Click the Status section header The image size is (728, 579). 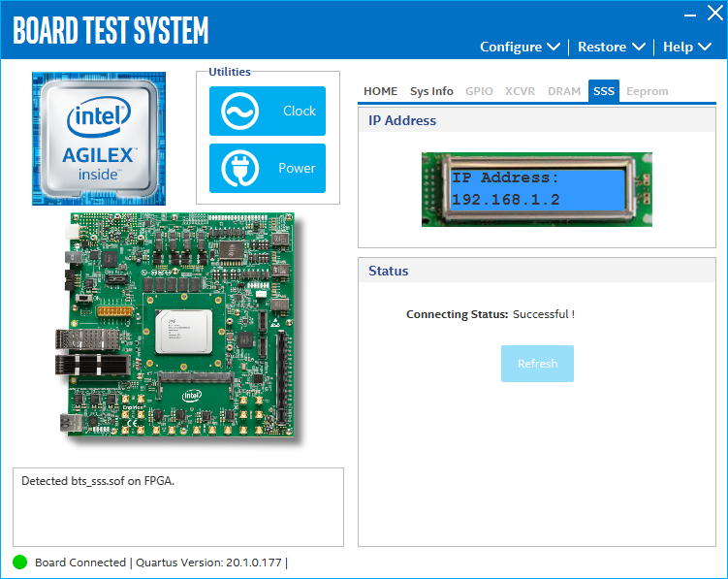coord(537,271)
